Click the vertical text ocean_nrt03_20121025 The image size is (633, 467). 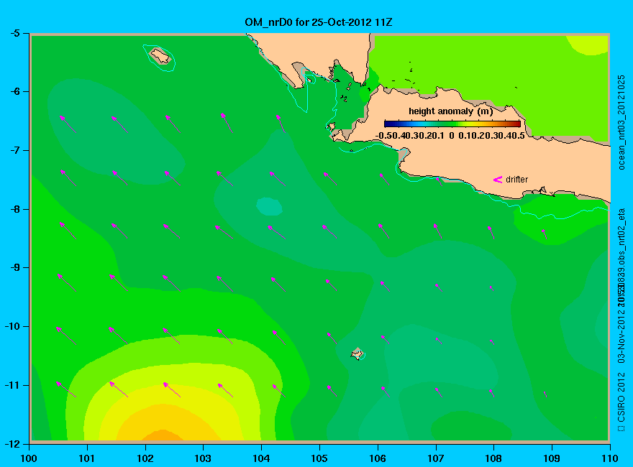[621, 123]
